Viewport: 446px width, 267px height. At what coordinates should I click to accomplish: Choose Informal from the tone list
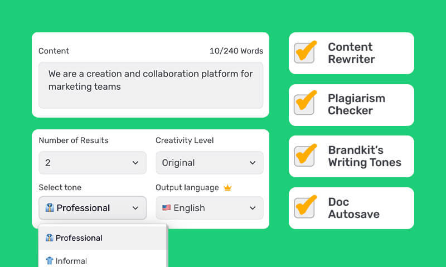pos(71,261)
